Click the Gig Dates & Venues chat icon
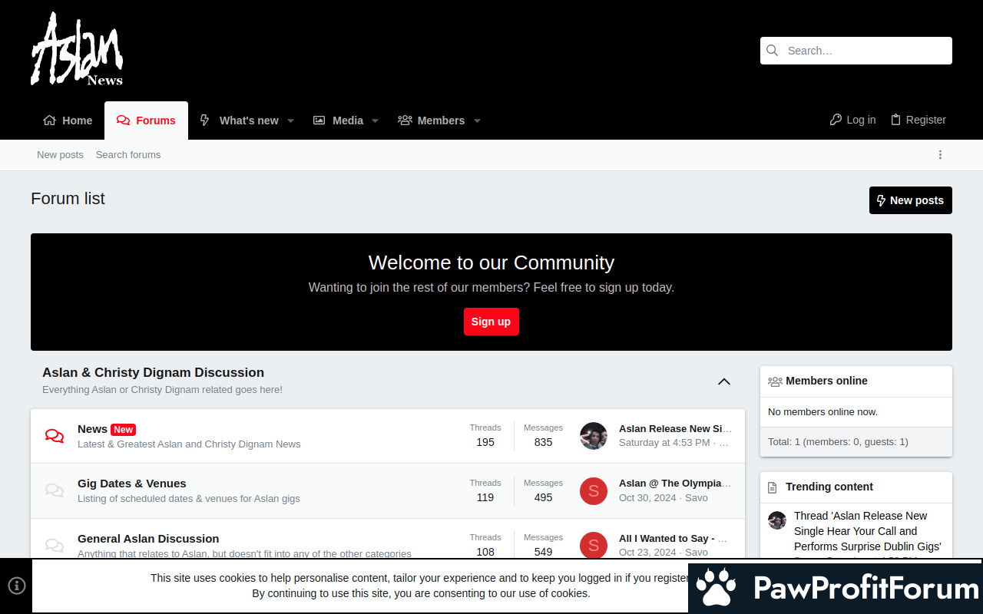The image size is (983, 614). (55, 490)
